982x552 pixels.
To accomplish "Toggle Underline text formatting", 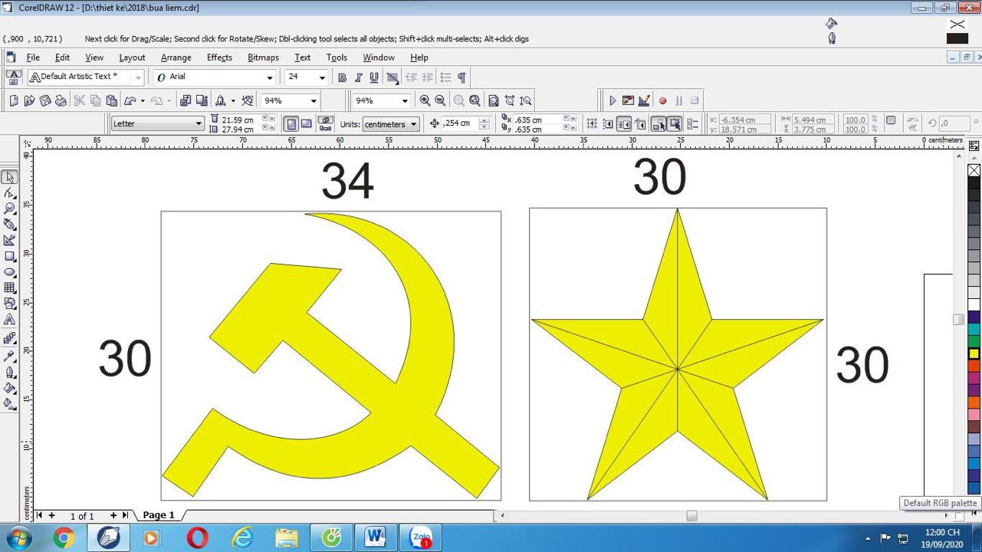I will pos(374,77).
